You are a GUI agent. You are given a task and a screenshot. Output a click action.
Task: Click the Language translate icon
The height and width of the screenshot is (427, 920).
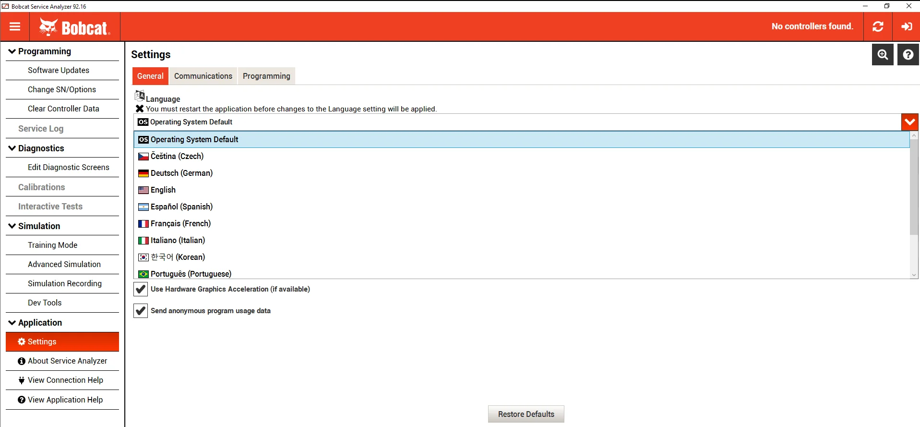(x=140, y=95)
